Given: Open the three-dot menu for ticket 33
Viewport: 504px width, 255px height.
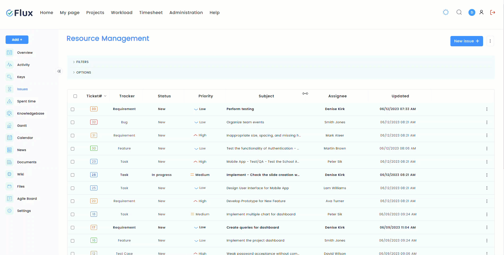Looking at the screenshot, I should pos(487,109).
